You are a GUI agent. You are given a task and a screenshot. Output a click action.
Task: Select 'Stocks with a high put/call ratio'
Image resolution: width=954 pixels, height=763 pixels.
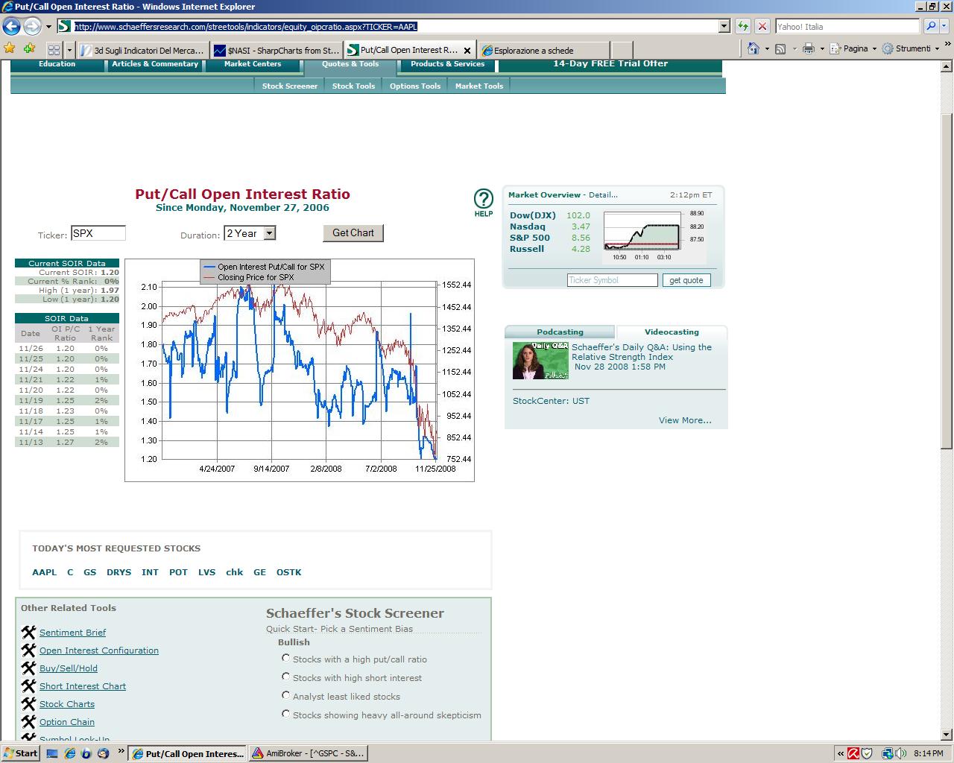click(x=285, y=658)
